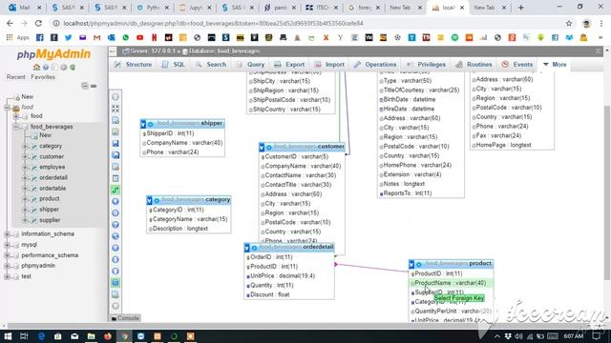
Task: Switch to the Search tab
Action: click(211, 65)
